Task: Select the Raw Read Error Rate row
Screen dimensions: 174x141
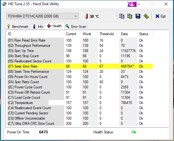Action: point(80,40)
